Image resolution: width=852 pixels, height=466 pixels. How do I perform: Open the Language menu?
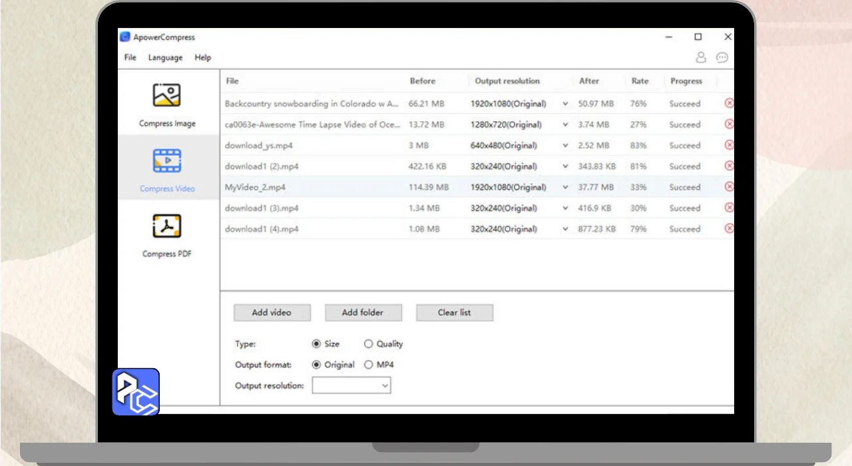click(x=165, y=58)
